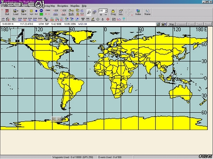This screenshot has height=159, width=213.
Task: Open the Magellan menu
Action: [x=75, y=6]
